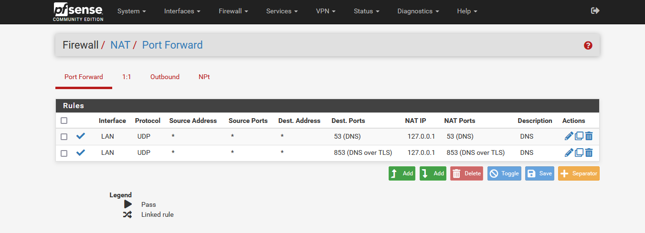645x233 pixels.
Task: Edit the port 53 DNS rule with pencil icon
Action: [569, 136]
